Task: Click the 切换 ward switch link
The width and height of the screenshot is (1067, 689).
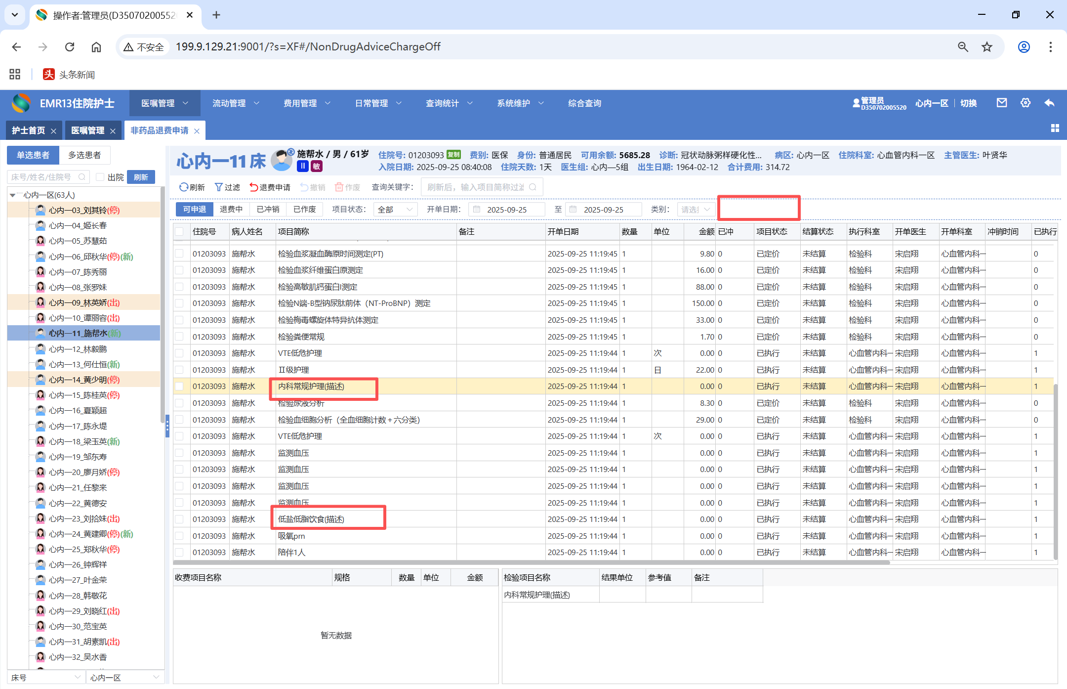Action: (968, 103)
